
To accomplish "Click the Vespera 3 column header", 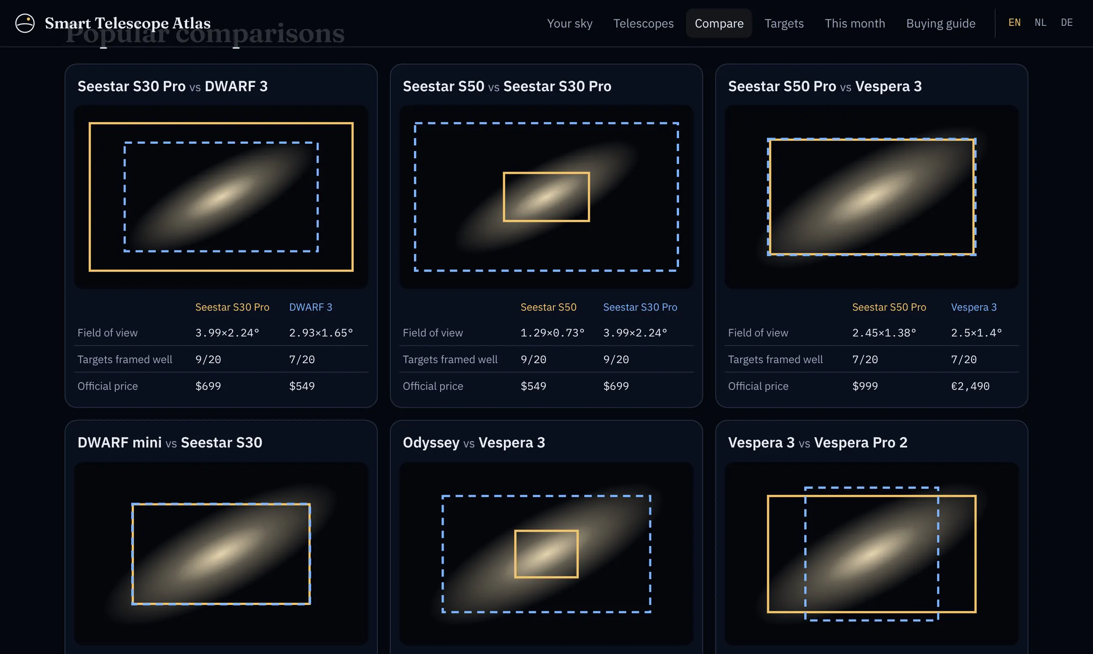I will click(973, 307).
